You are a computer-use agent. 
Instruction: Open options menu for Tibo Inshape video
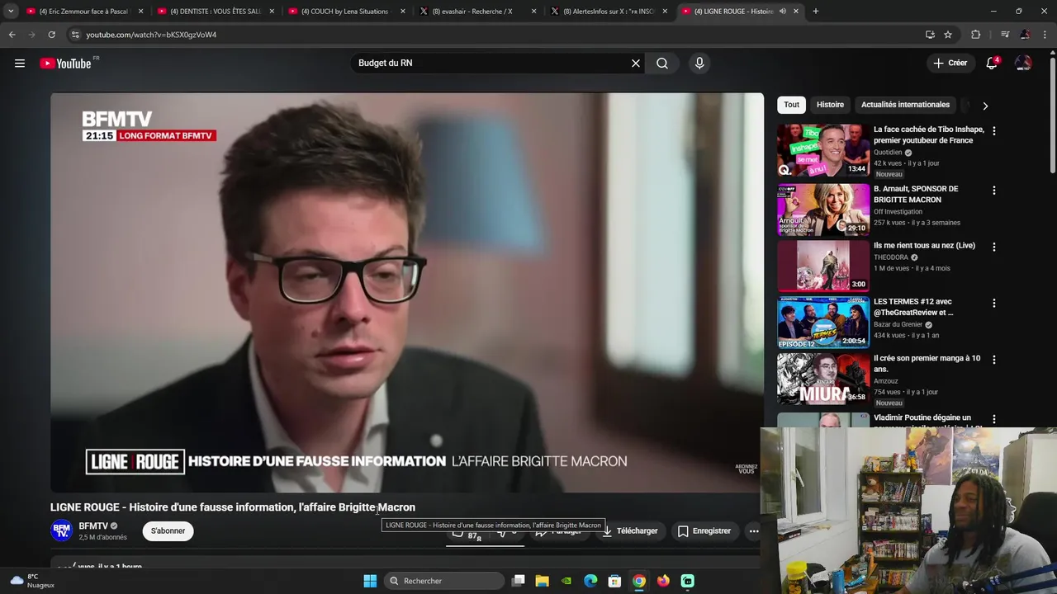coord(993,131)
